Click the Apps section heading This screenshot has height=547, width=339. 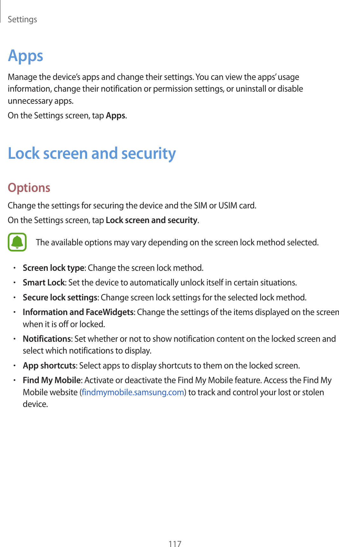(25, 56)
